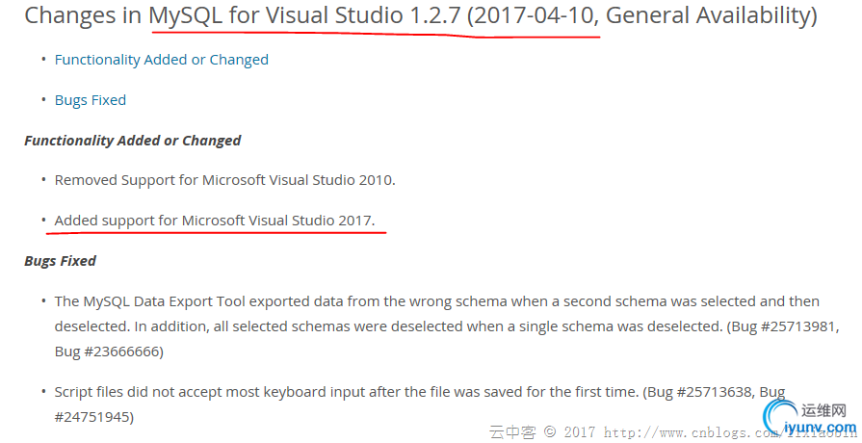Click the italic Bugs Fixed subheading

pos(60,261)
